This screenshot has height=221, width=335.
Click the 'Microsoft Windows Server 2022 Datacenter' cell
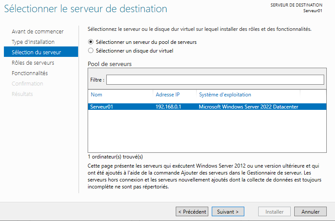[248, 107]
